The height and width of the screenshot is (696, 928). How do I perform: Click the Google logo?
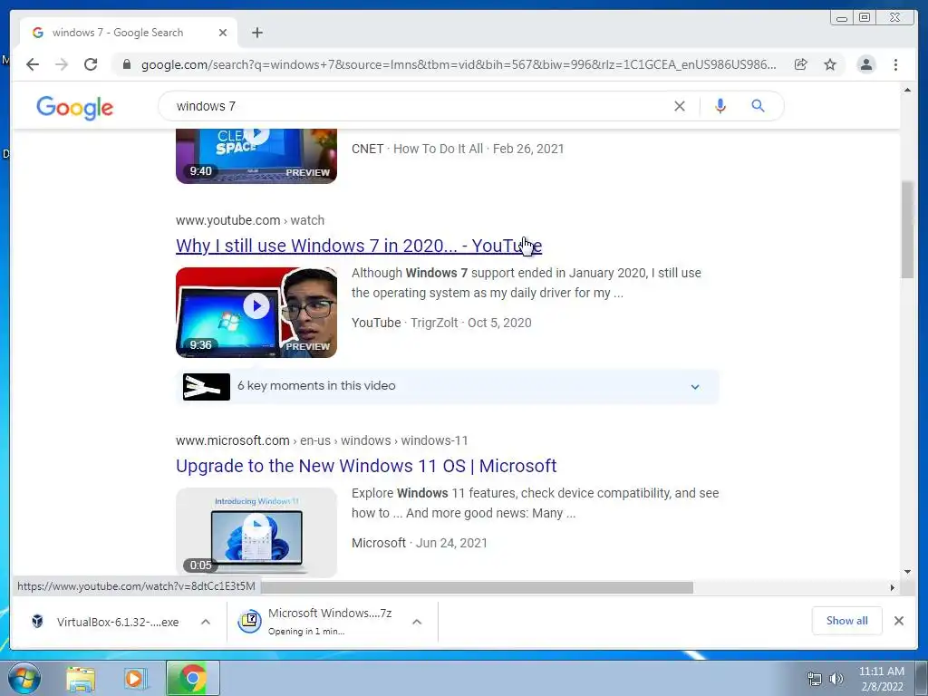(x=74, y=108)
